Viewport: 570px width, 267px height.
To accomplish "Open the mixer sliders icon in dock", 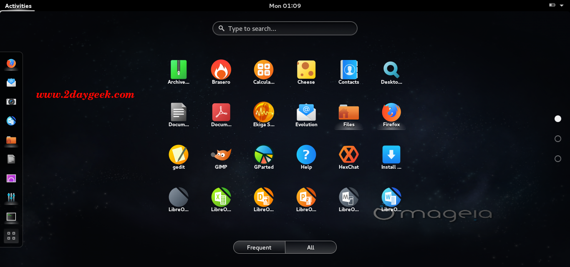I will 11,197.
